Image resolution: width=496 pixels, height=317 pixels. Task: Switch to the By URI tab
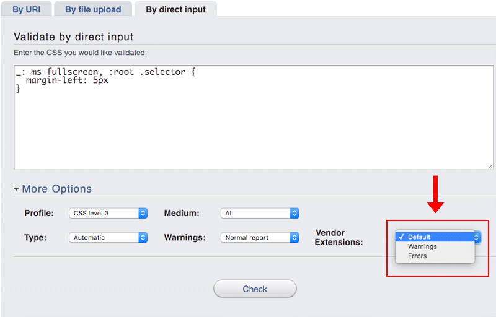click(x=26, y=10)
